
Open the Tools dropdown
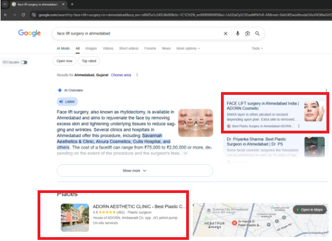tap(256, 49)
